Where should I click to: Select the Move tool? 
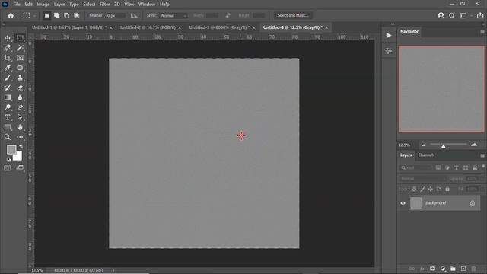click(x=8, y=38)
